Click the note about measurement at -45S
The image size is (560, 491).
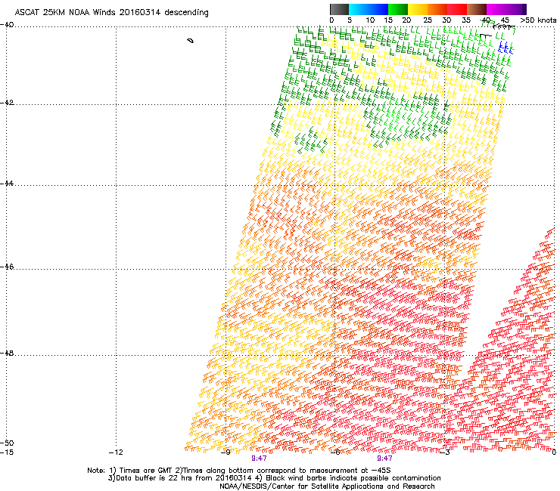click(282, 471)
